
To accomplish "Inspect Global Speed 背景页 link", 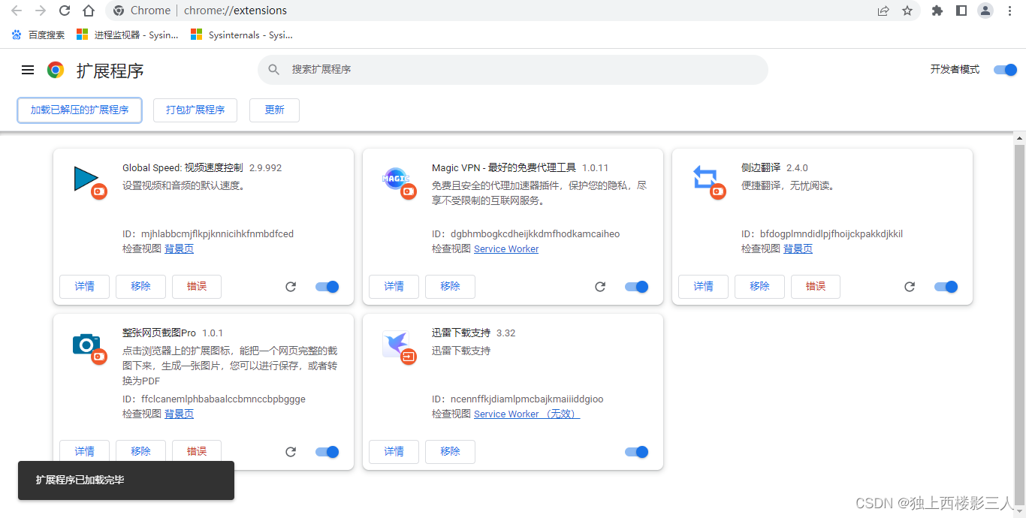I will point(179,249).
